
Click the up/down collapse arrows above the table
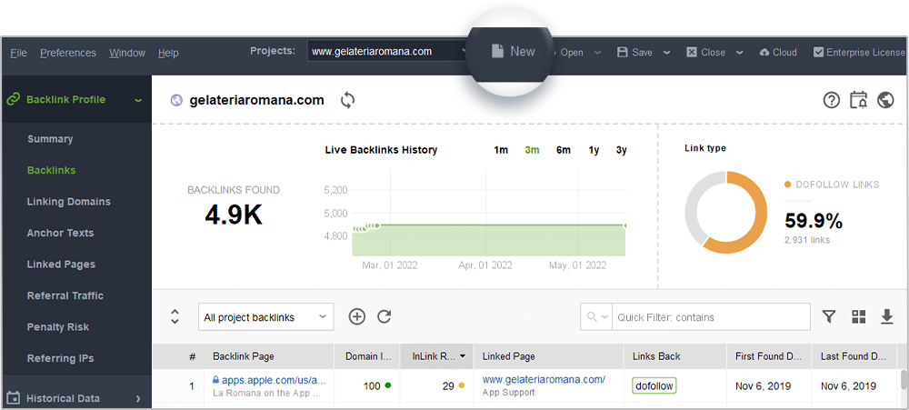click(175, 316)
